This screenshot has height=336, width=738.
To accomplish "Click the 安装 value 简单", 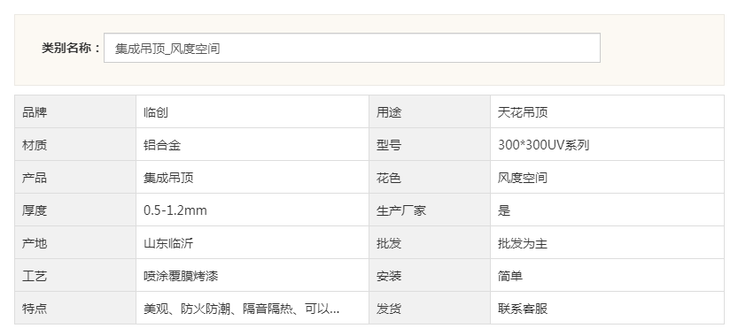I will click(510, 276).
